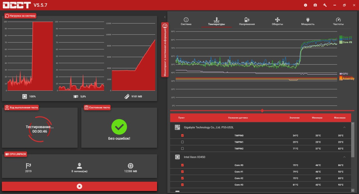This screenshot has width=359, height=194.
Task: Open settings via the wrench icon
Action: tap(325, 5)
